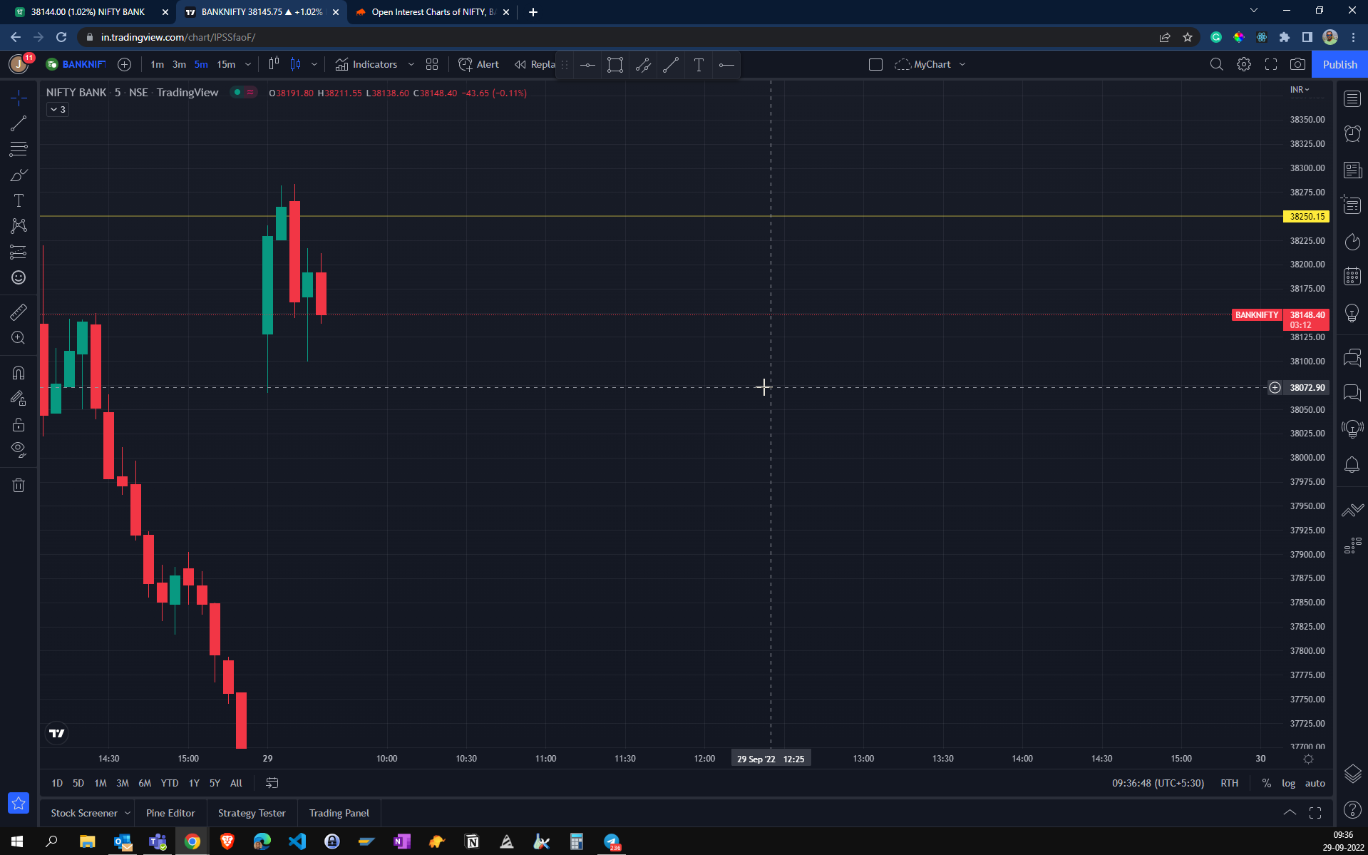The image size is (1368, 855).
Task: Open indicator favorites dropdown arrow
Action: click(x=411, y=64)
